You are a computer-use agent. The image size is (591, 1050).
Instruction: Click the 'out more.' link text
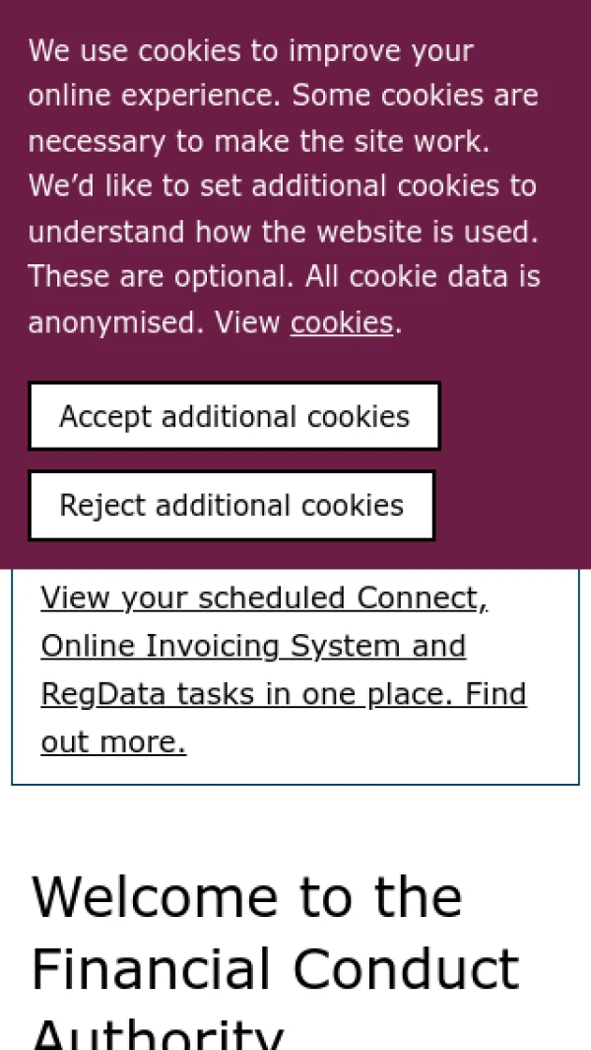113,741
